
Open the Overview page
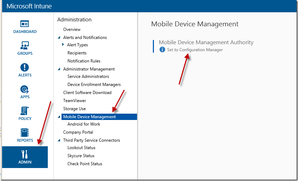pos(72,29)
